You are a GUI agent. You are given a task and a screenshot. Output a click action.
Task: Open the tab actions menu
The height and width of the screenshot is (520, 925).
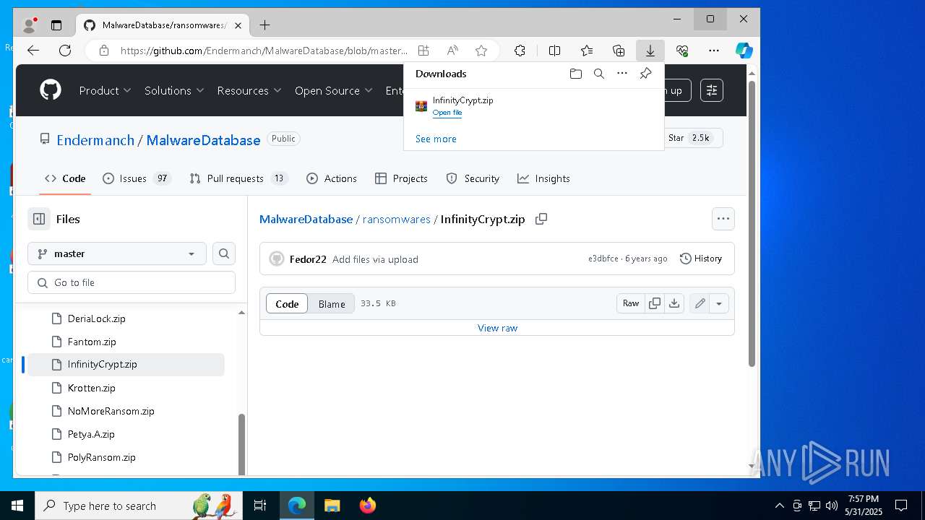point(56,25)
